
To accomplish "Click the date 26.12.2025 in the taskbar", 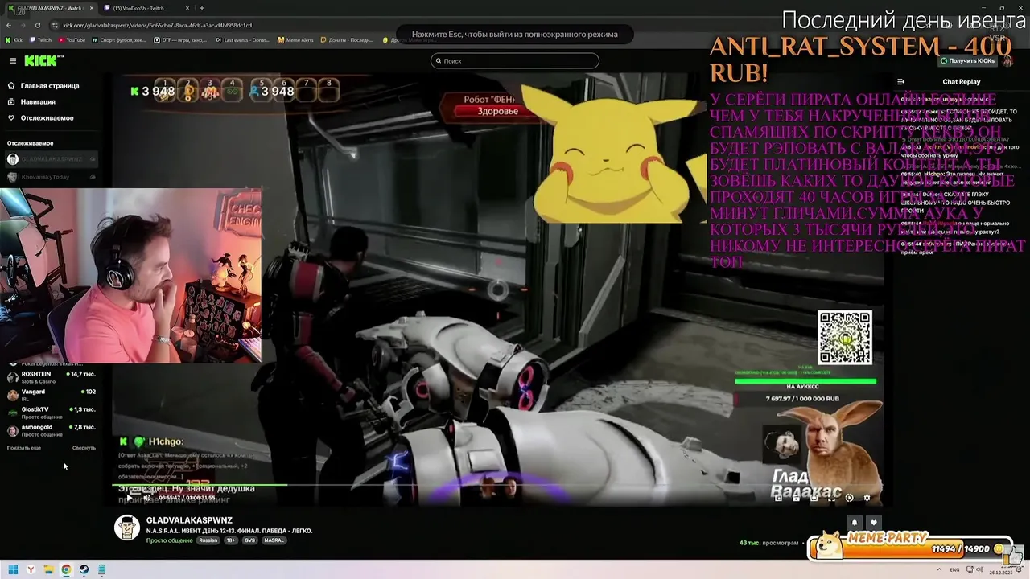I will click(x=1001, y=573).
